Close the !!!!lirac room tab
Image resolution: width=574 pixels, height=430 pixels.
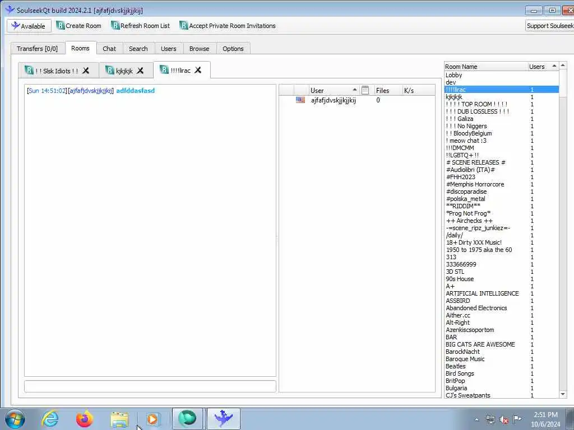(x=198, y=70)
